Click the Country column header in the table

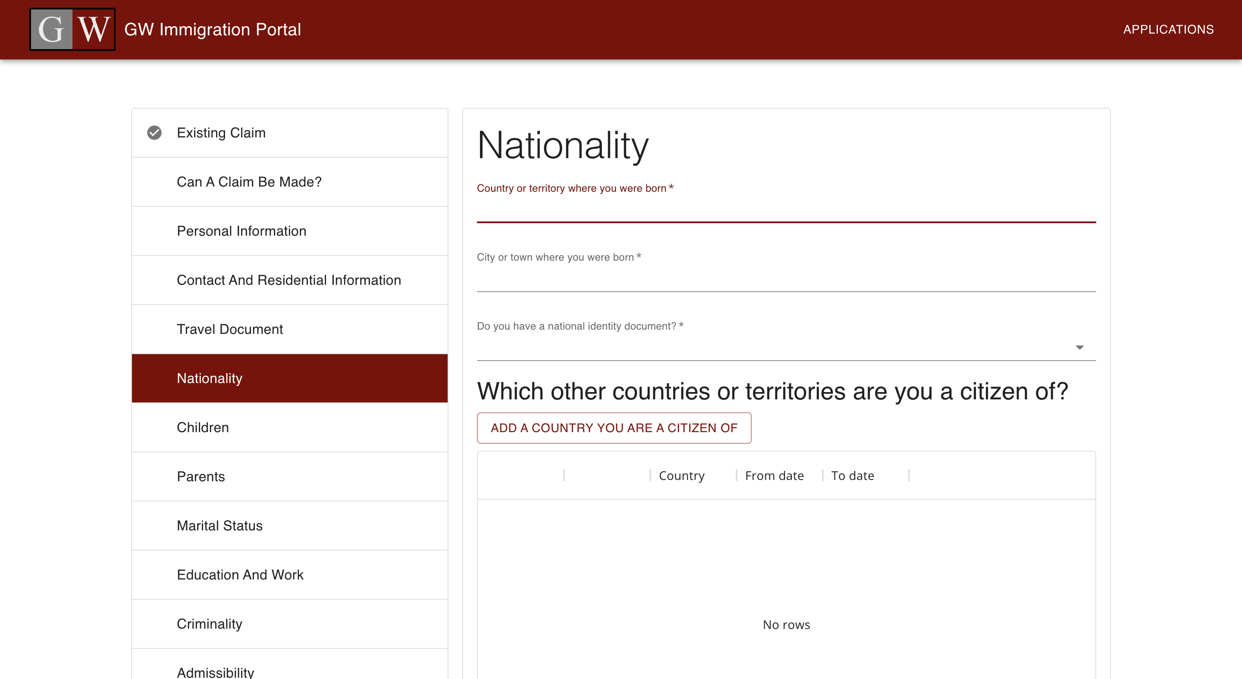click(681, 475)
